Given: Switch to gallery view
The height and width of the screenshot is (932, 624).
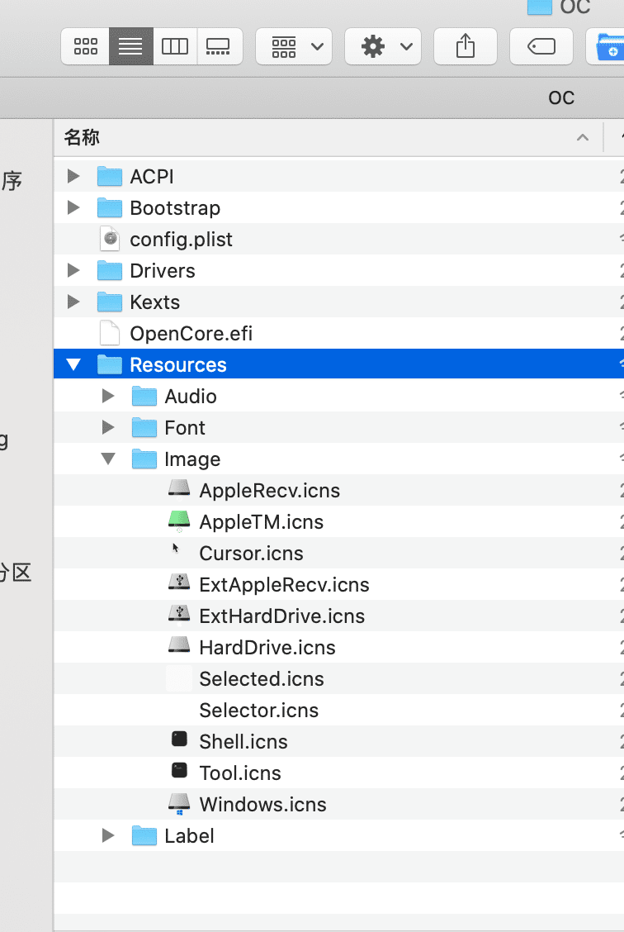Looking at the screenshot, I should pos(219,45).
